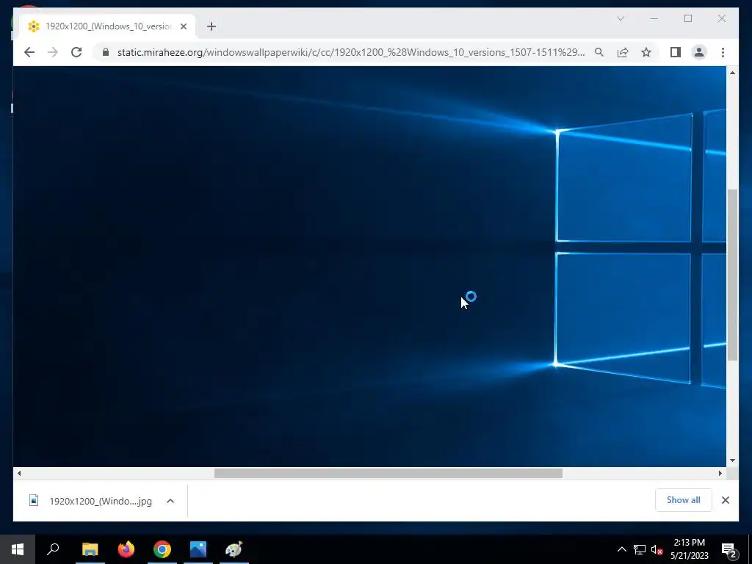The height and width of the screenshot is (564, 752).
Task: Click the scroll right arrow
Action: tap(720, 474)
